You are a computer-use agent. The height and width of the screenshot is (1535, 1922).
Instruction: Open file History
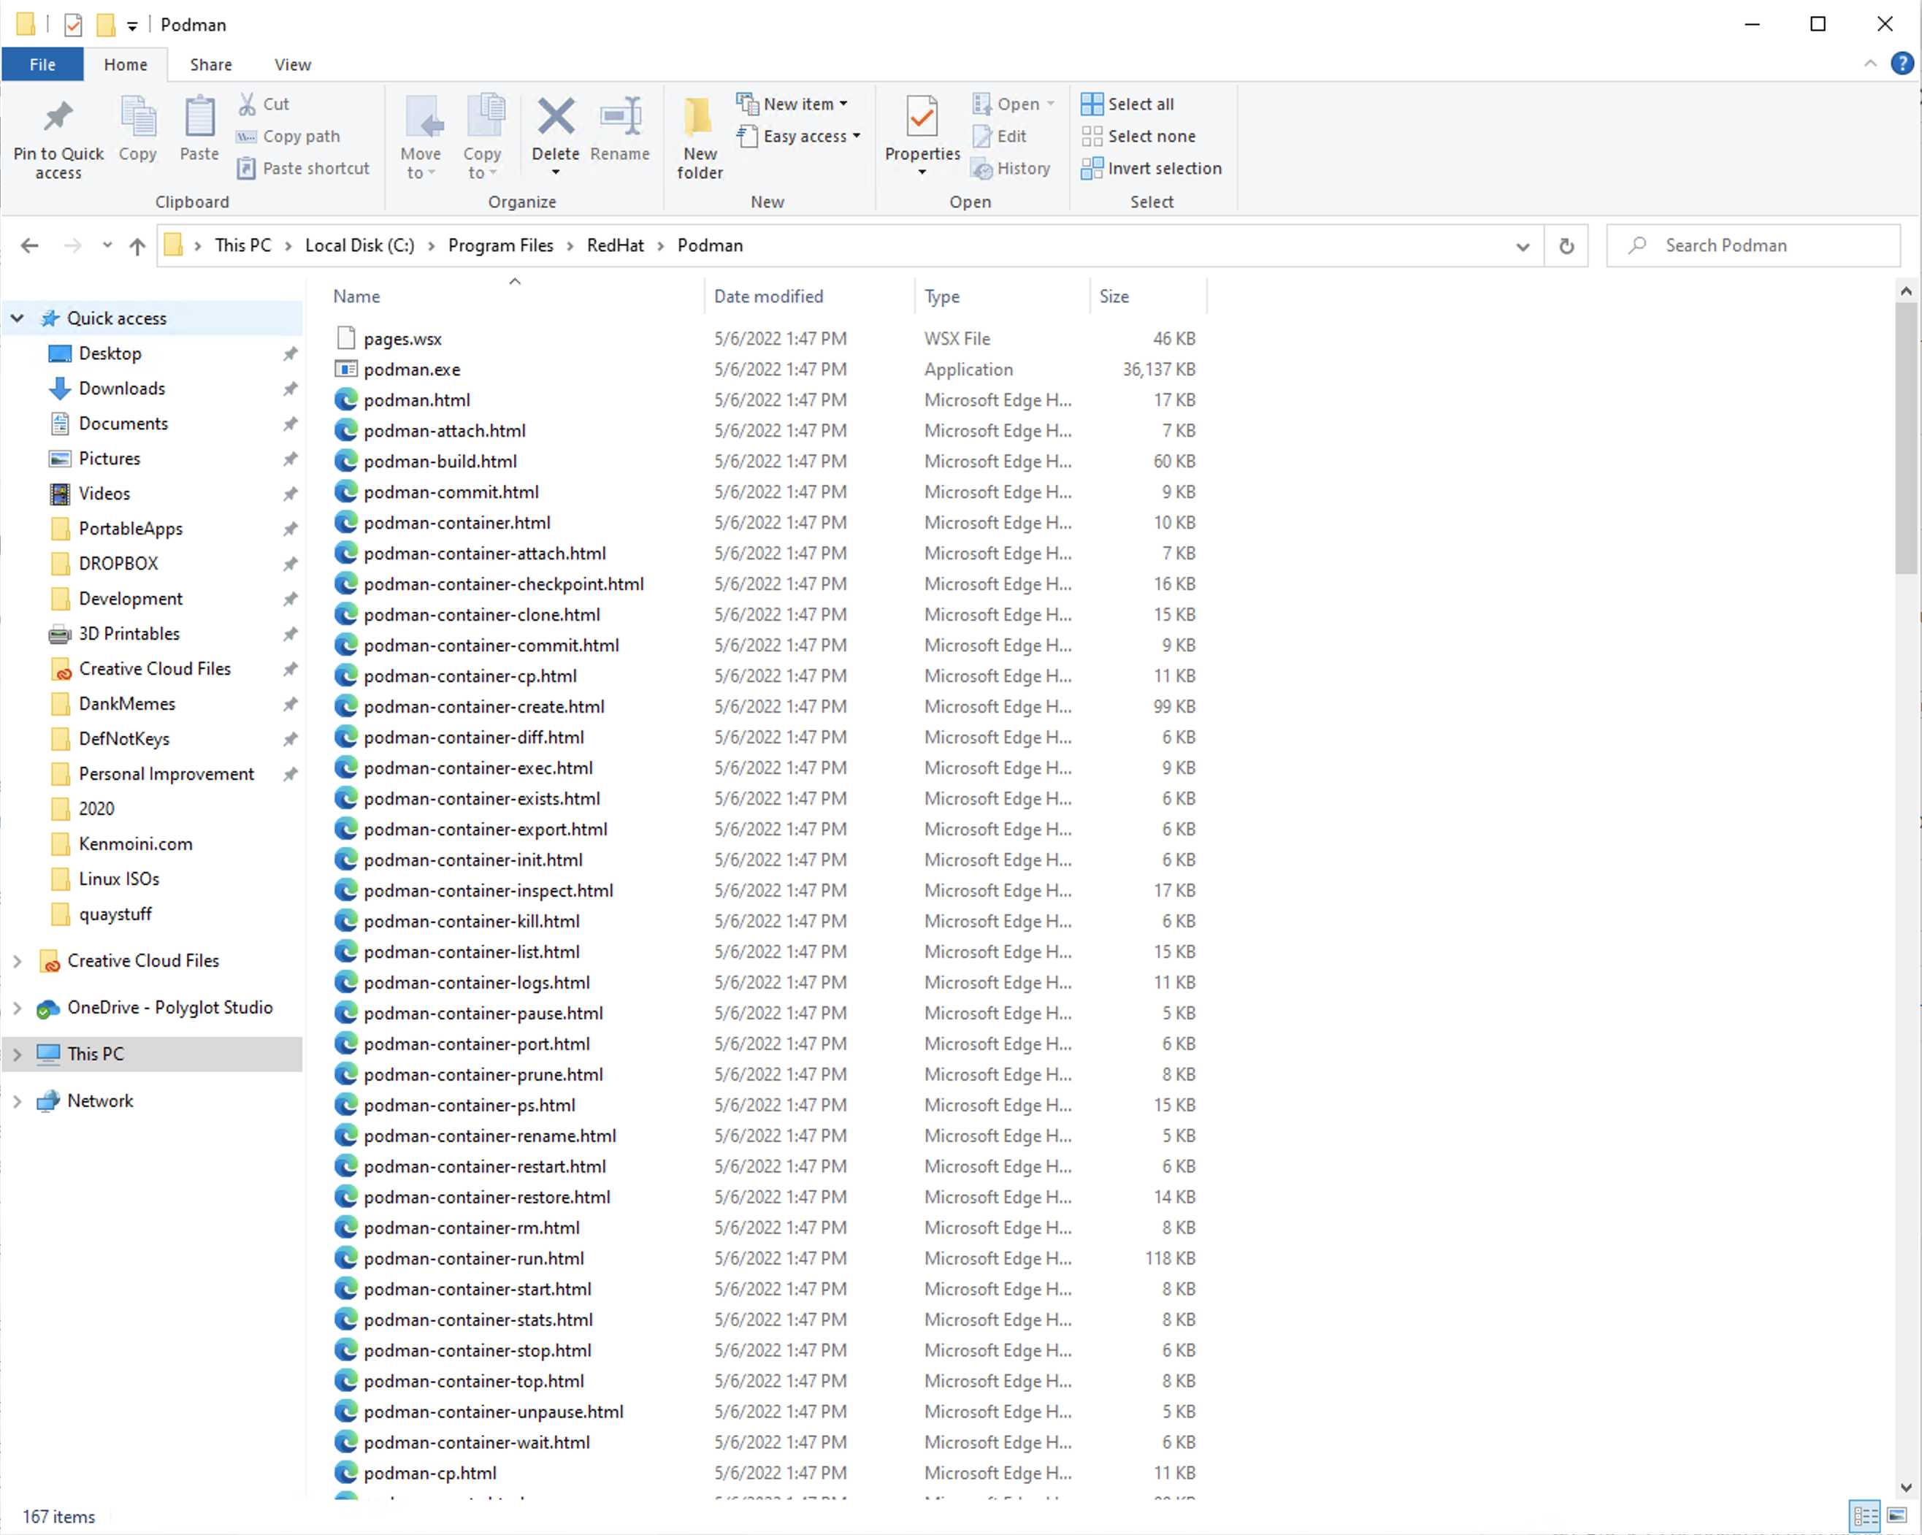1012,169
